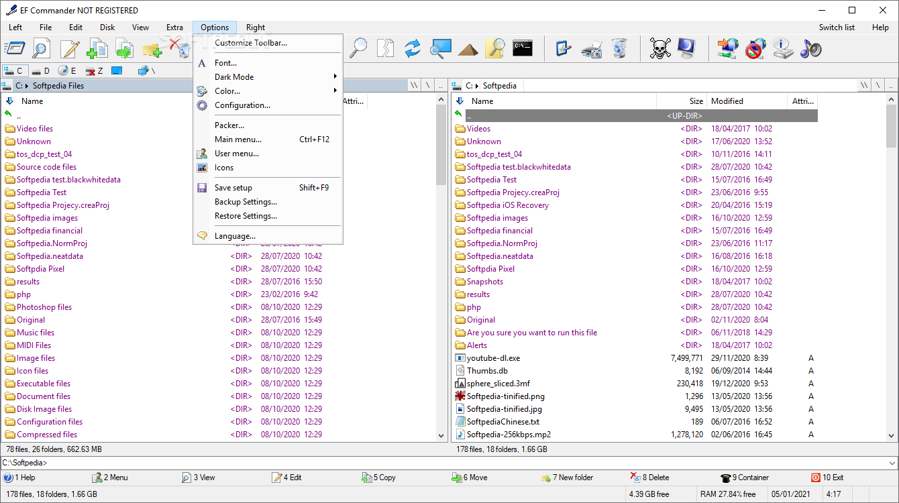Click the left panel scroll down arrow
This screenshot has height=503, width=899.
(441, 435)
